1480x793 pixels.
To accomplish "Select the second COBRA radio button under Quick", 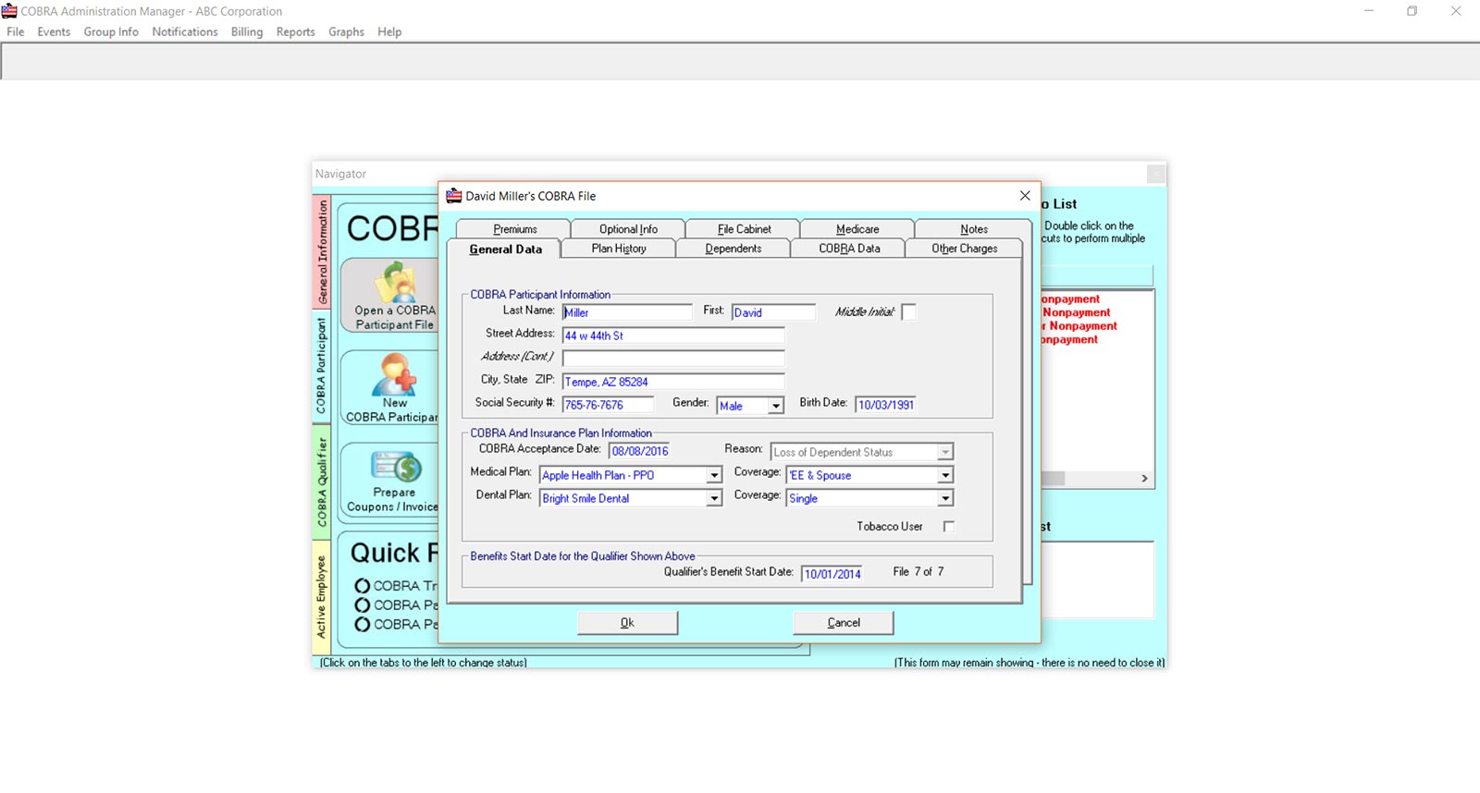I will pos(363,605).
